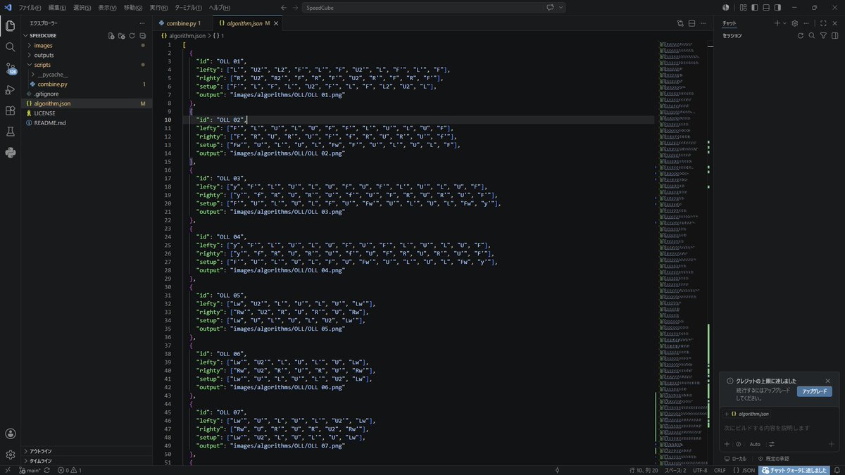This screenshot has width=845, height=475.
Task: Open the Auto model picker in chat
Action: [755, 444]
